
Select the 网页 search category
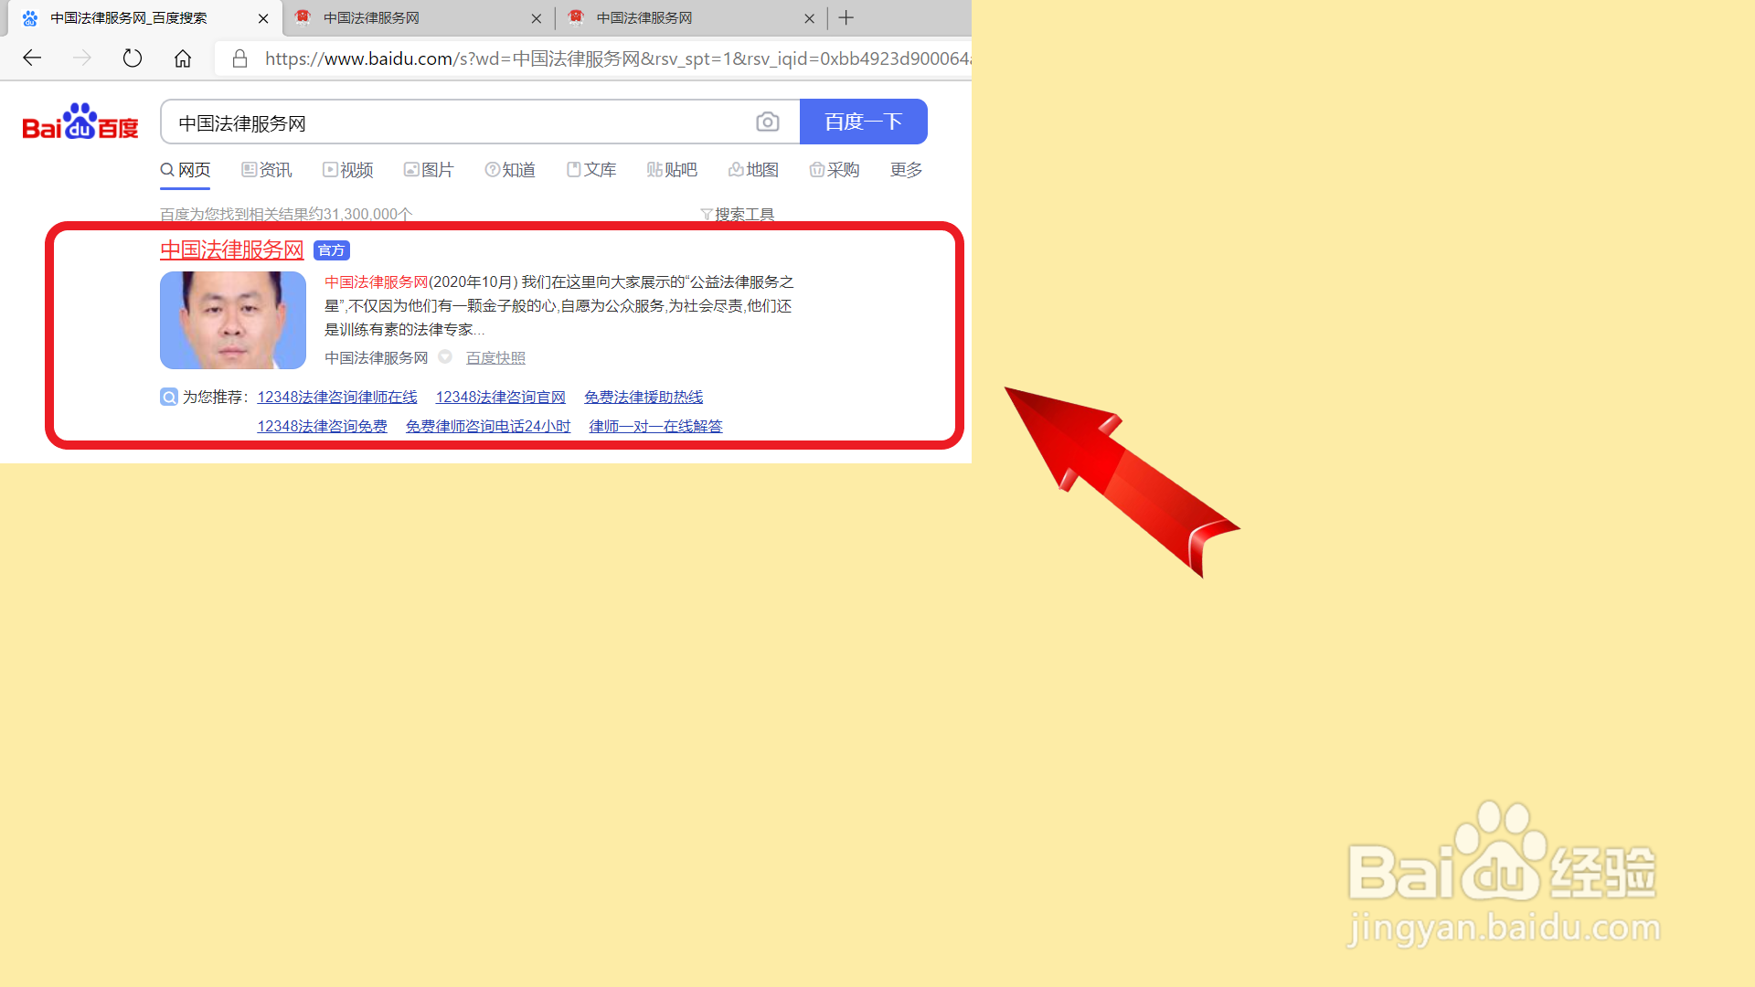pos(186,170)
